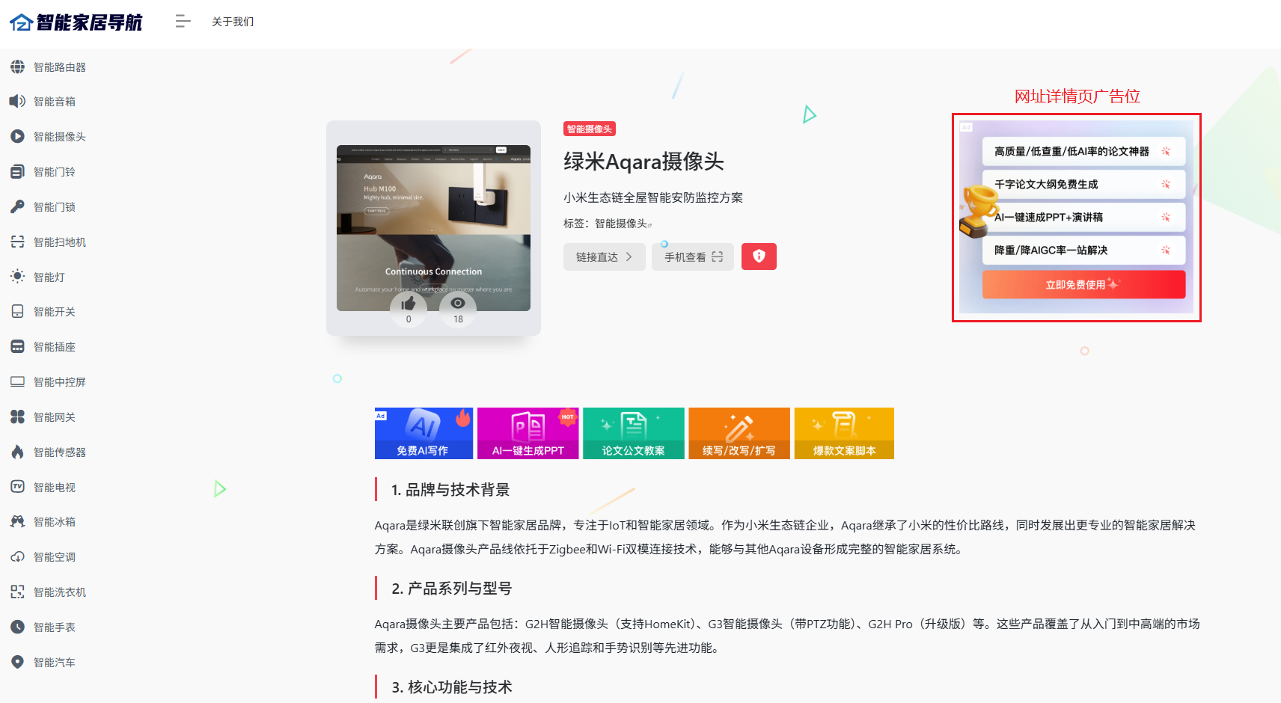Toggle sidebar with the hamburger menu icon
This screenshot has height=703, width=1281.
(x=183, y=22)
